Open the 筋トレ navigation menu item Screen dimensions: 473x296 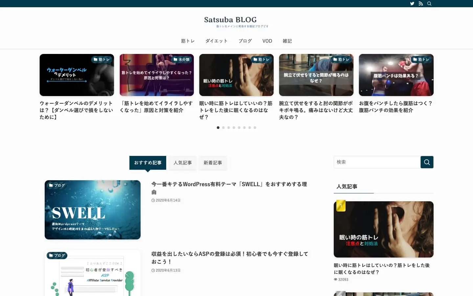pos(188,41)
